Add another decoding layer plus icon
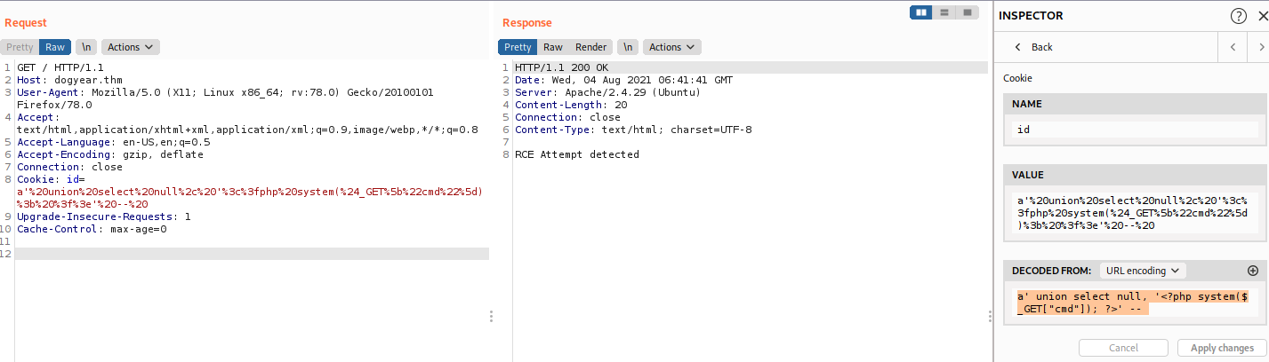This screenshot has height=362, width=1269. tap(1254, 271)
